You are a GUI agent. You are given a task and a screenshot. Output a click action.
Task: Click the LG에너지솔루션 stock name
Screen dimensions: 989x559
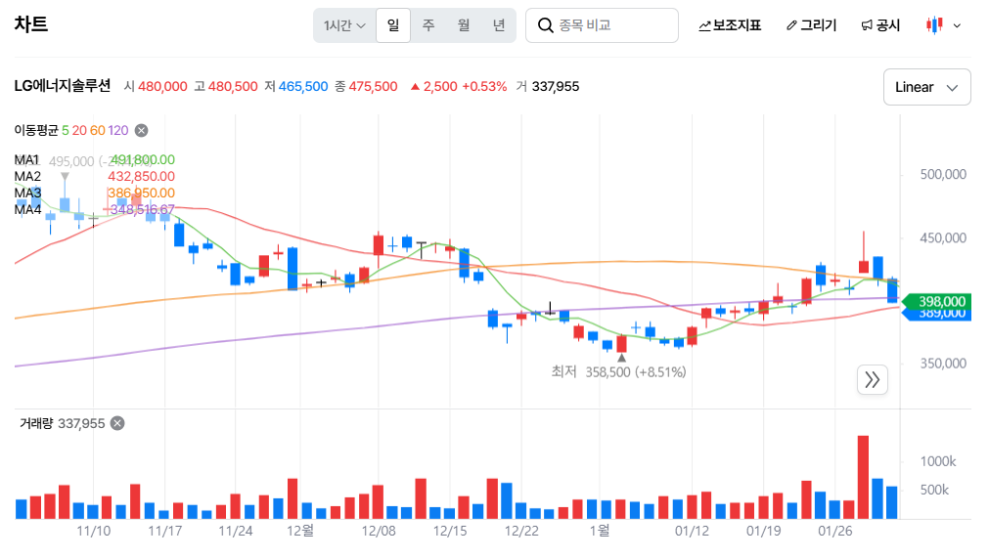[63, 86]
